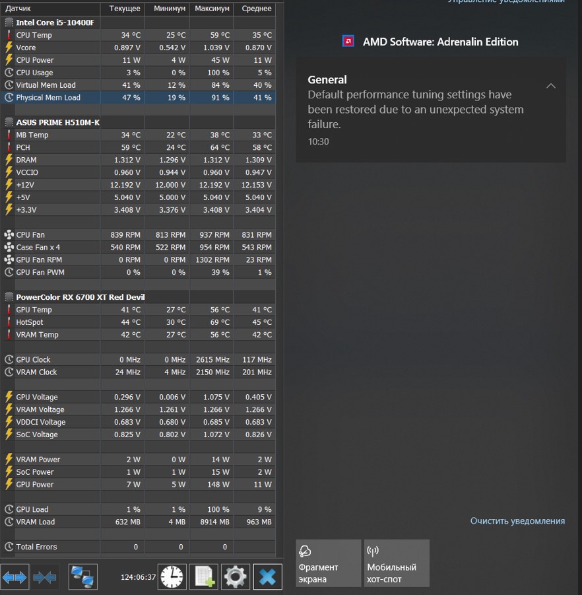Click the clock icon beside Total Errors
This screenshot has height=595, width=582.
9,547
